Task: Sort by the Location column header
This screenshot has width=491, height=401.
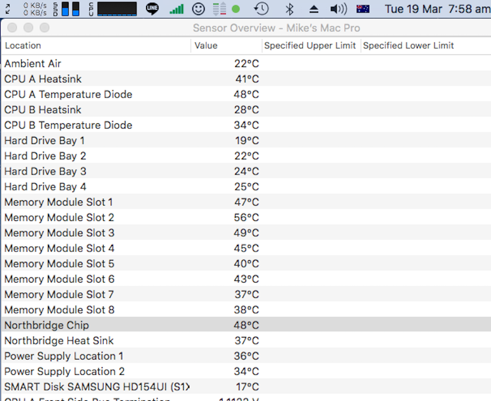Action: pyautogui.click(x=96, y=46)
